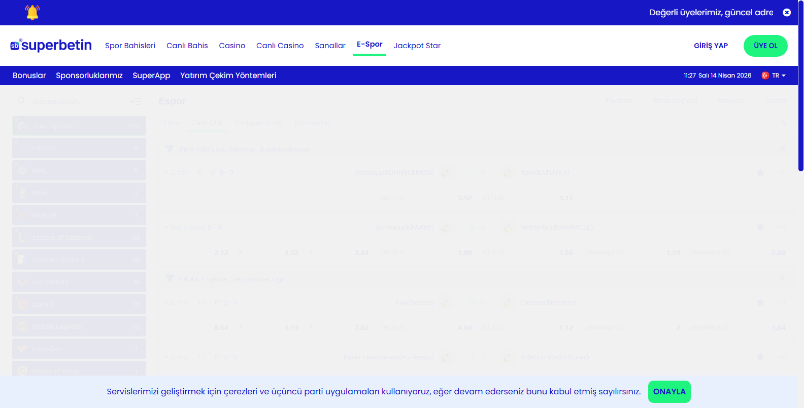This screenshot has width=804, height=408.
Task: Open Bonuslar page
Action: click(29, 76)
